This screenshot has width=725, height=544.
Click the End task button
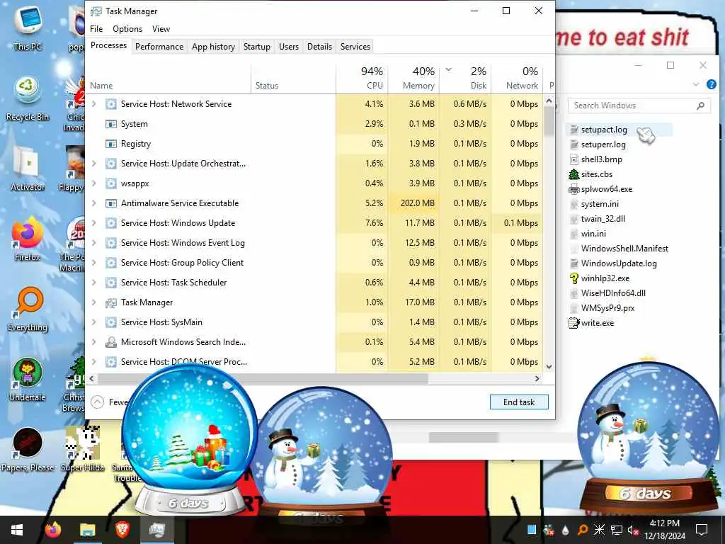519,402
